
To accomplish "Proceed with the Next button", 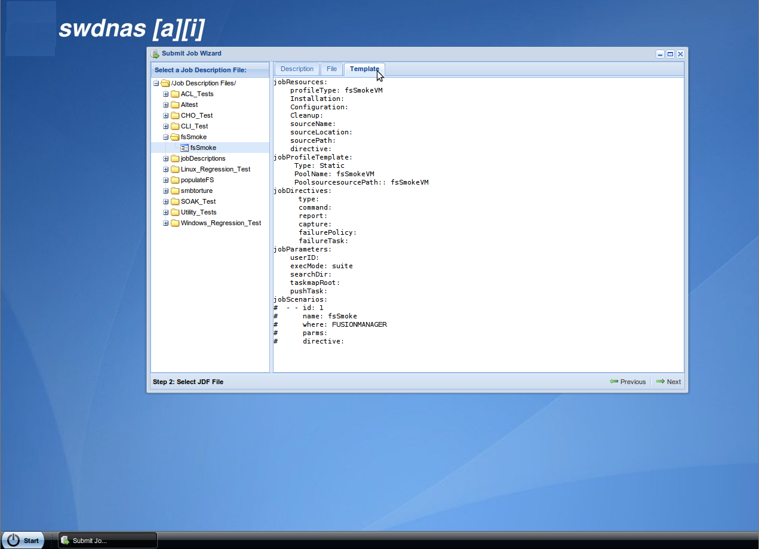I will click(668, 382).
